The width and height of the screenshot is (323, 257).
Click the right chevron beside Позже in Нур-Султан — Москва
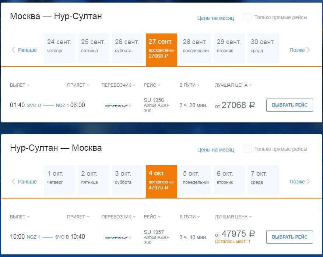308,182
